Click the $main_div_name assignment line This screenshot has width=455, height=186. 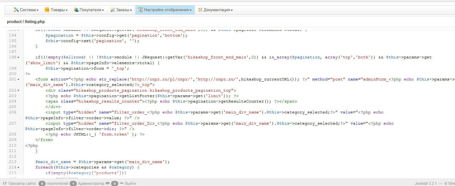(x=103, y=162)
